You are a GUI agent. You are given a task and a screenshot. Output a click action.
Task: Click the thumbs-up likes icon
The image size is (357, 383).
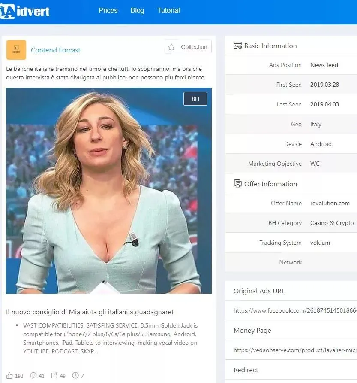point(9,375)
